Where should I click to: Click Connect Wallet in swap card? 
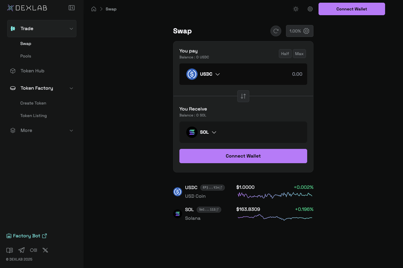coord(243,156)
